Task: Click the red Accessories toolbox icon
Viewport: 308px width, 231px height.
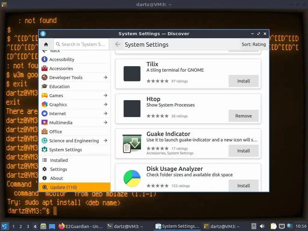Action: coord(45,68)
